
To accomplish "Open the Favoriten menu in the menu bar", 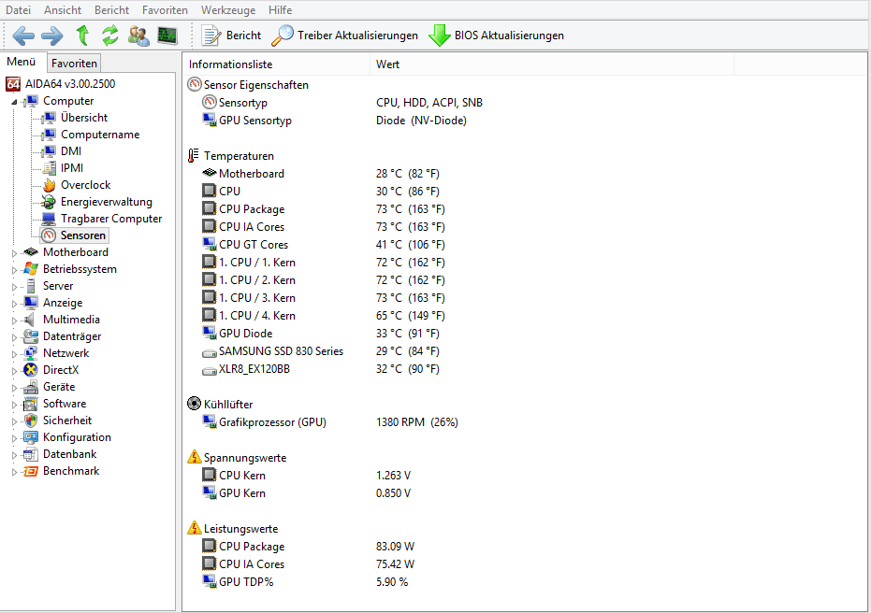I will click(165, 10).
